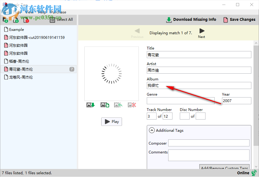
Task: Click the 'Displaying match 1 of 7.' text
Action: coord(171,33)
